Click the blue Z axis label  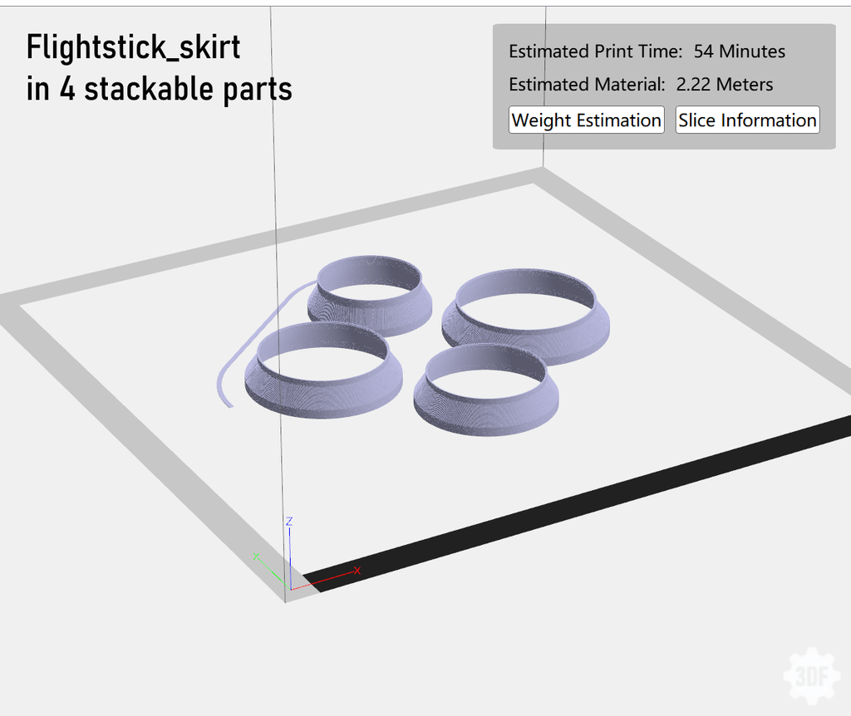[x=288, y=521]
